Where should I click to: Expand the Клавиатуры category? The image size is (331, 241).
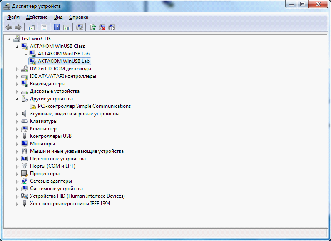[x=17, y=122]
